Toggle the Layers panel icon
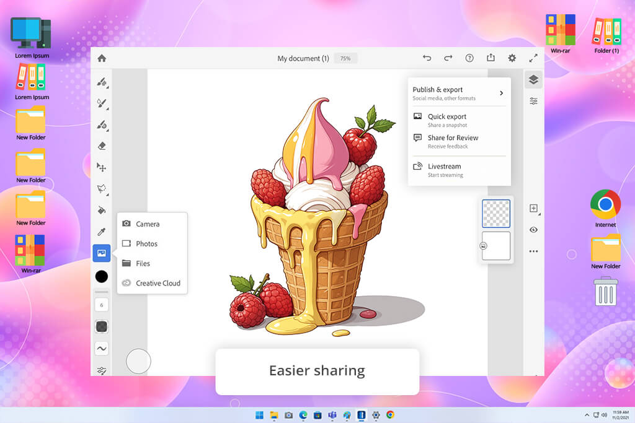Screen dimensions: 635x423 pos(533,80)
